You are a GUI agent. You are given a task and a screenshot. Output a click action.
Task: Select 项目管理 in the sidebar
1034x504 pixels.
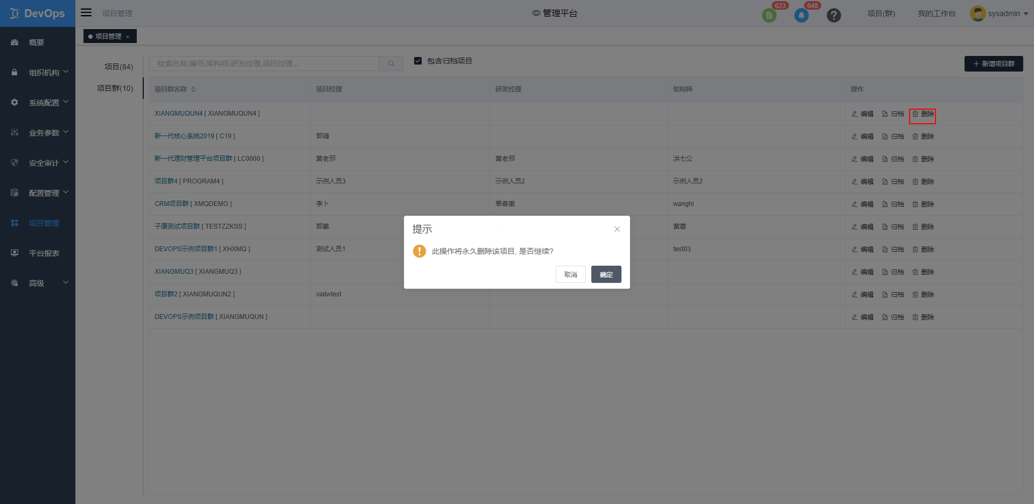click(x=38, y=223)
